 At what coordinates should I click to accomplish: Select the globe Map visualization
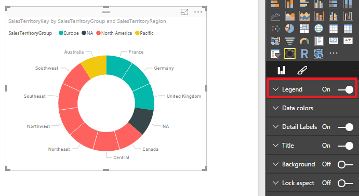pyautogui.click(x=319, y=29)
